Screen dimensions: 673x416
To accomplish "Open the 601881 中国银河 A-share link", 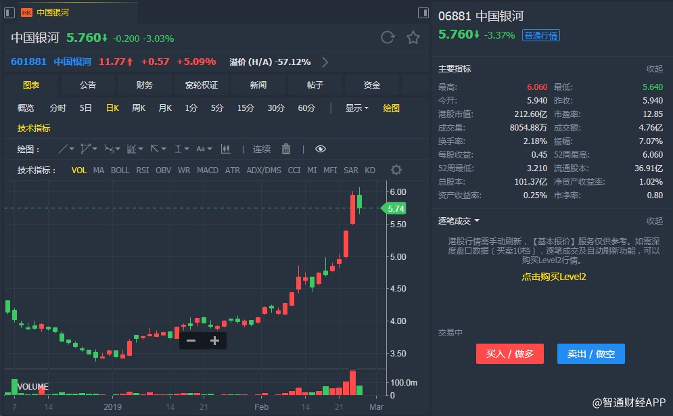I will tap(51, 62).
